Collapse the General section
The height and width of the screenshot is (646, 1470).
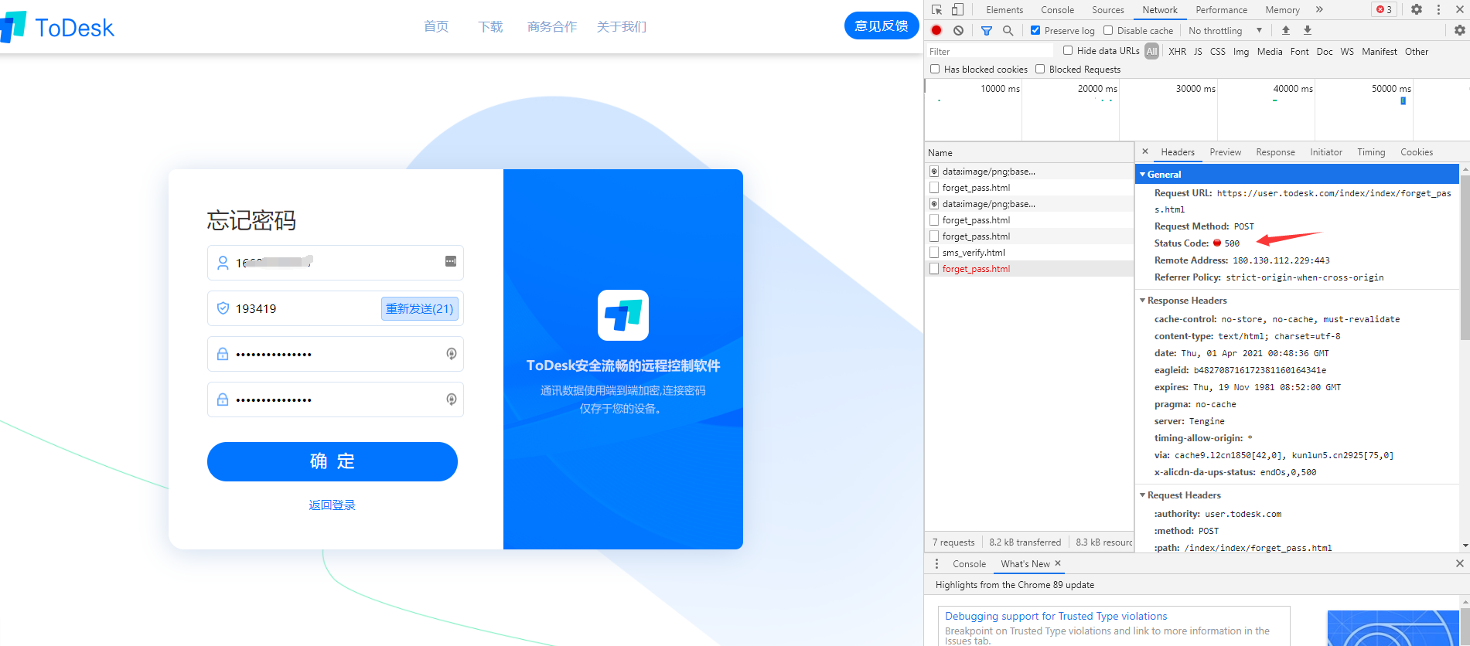(x=1142, y=174)
